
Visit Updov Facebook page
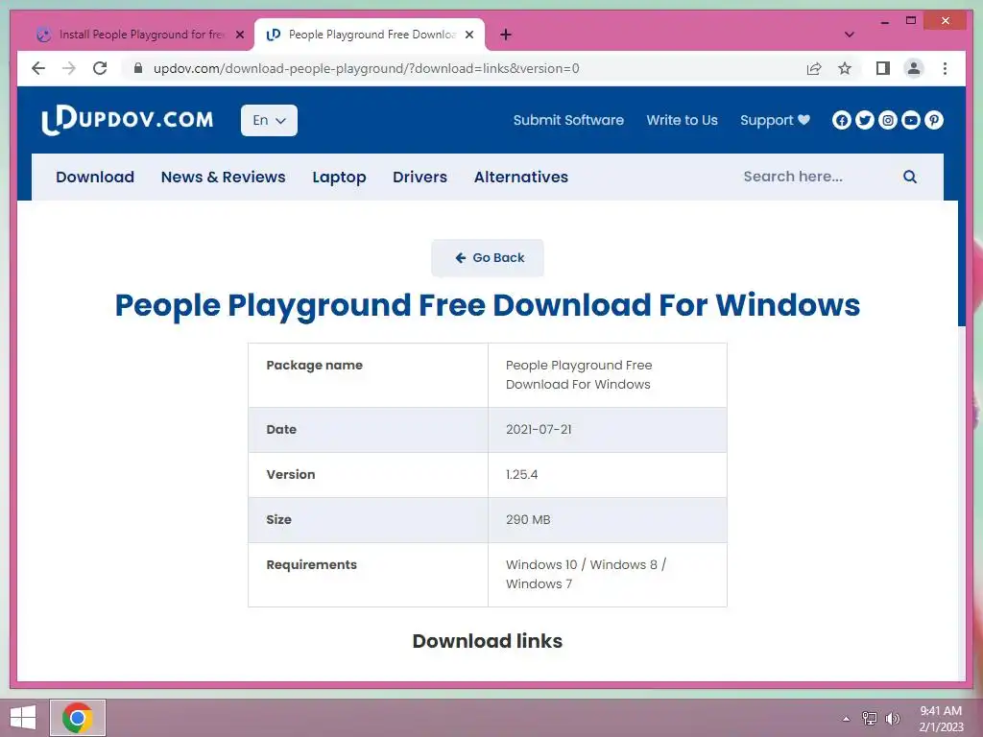pyautogui.click(x=841, y=120)
